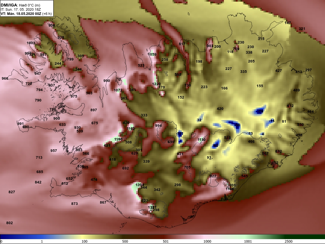Click the 1110 height value
The height and width of the screenshot is (244, 325).
(201, 140)
